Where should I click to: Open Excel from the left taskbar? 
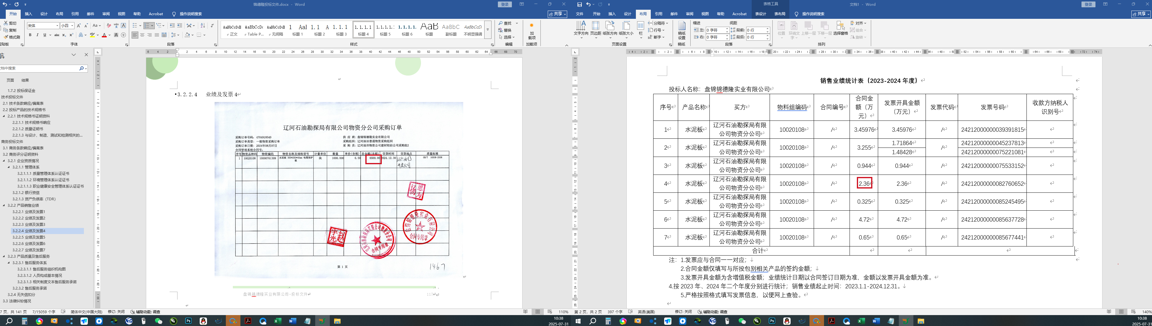click(278, 321)
